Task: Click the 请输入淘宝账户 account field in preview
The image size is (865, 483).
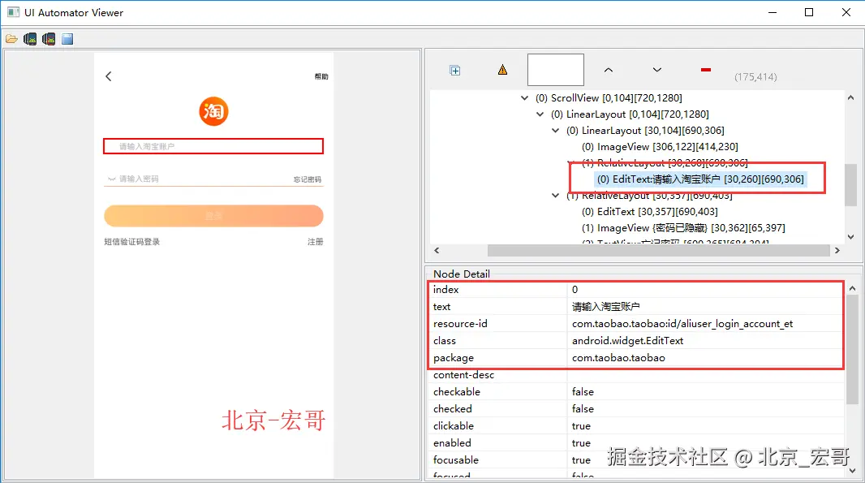Action: 213,146
